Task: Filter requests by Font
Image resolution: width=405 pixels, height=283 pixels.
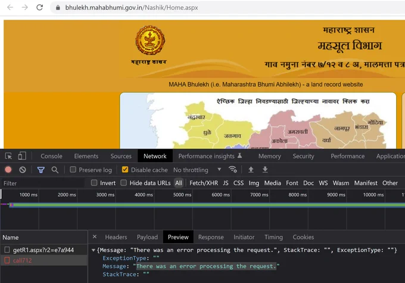Action: point(292,183)
